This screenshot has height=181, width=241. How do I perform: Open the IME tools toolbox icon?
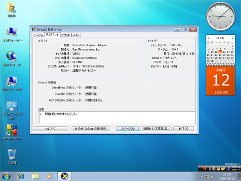[x=223, y=168]
